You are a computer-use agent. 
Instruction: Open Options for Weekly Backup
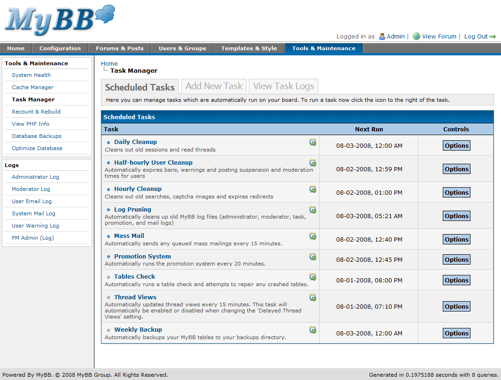[x=456, y=333]
